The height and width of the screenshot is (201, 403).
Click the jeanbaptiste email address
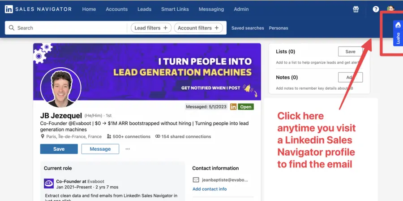pyautogui.click(x=225, y=179)
